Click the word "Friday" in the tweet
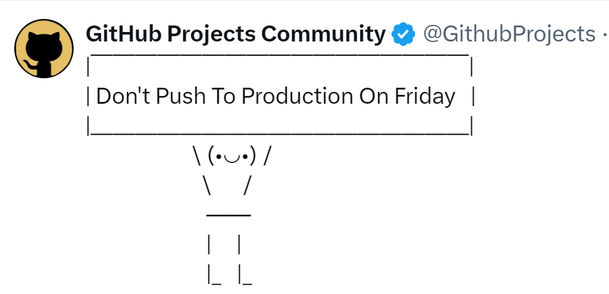This screenshot has height=294, width=609. [x=425, y=96]
